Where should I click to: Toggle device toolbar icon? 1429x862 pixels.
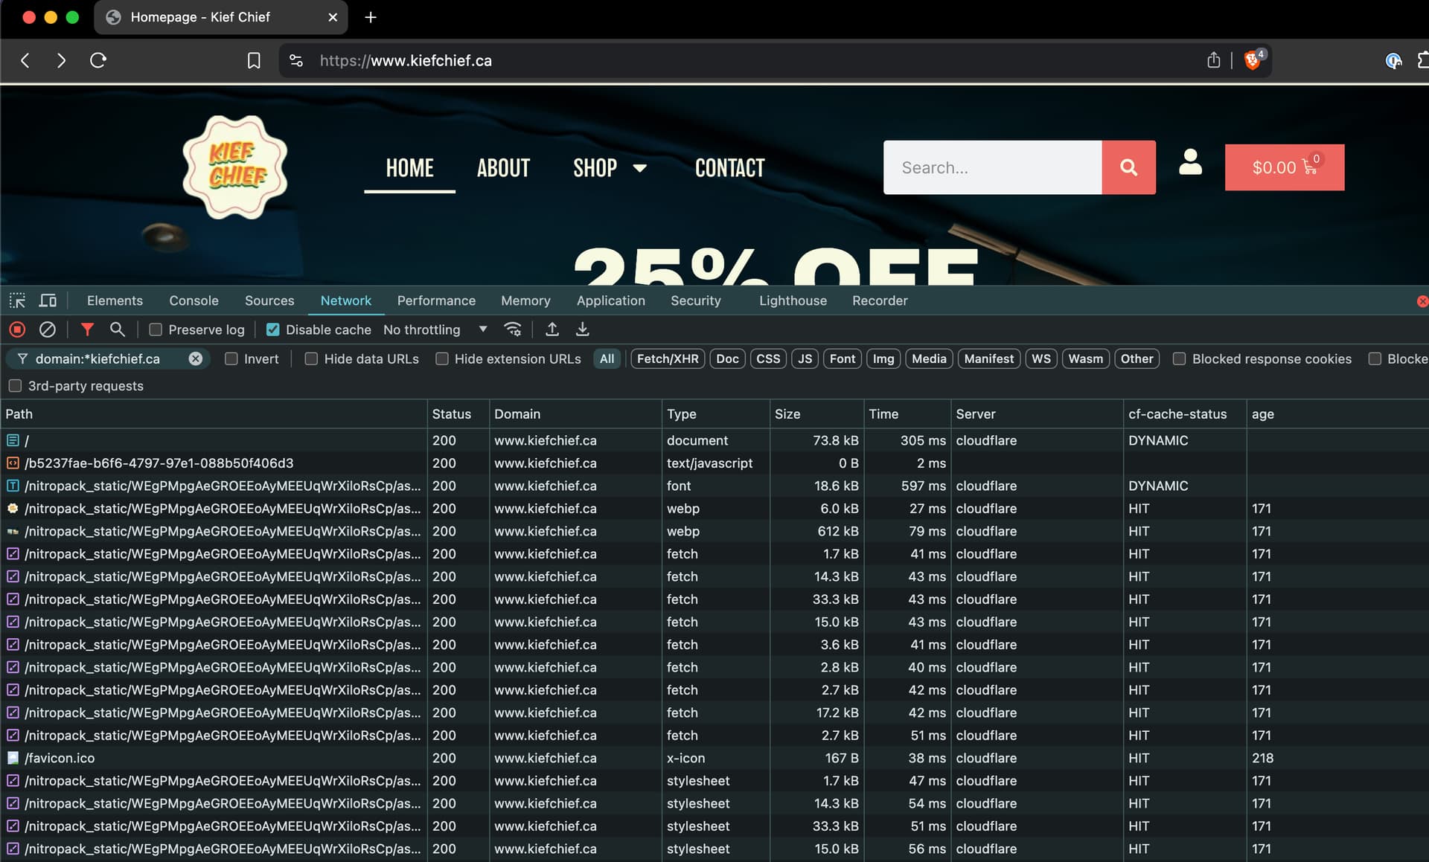click(x=48, y=300)
